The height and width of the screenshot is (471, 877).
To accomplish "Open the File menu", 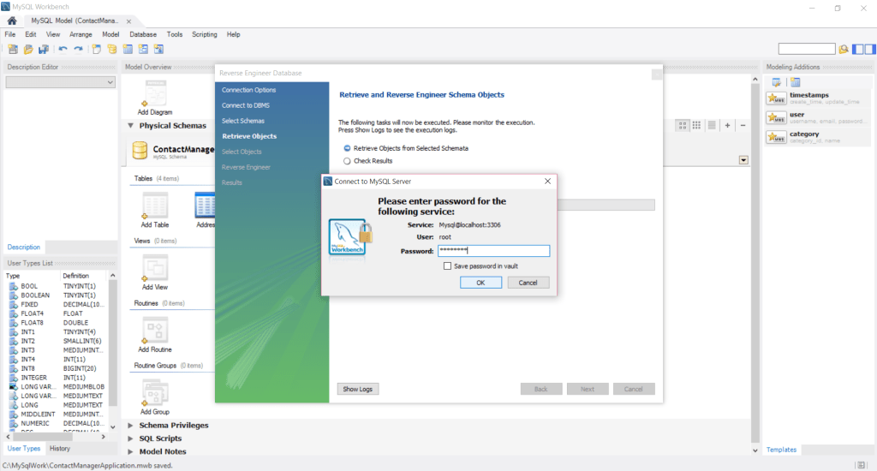I will 10,34.
